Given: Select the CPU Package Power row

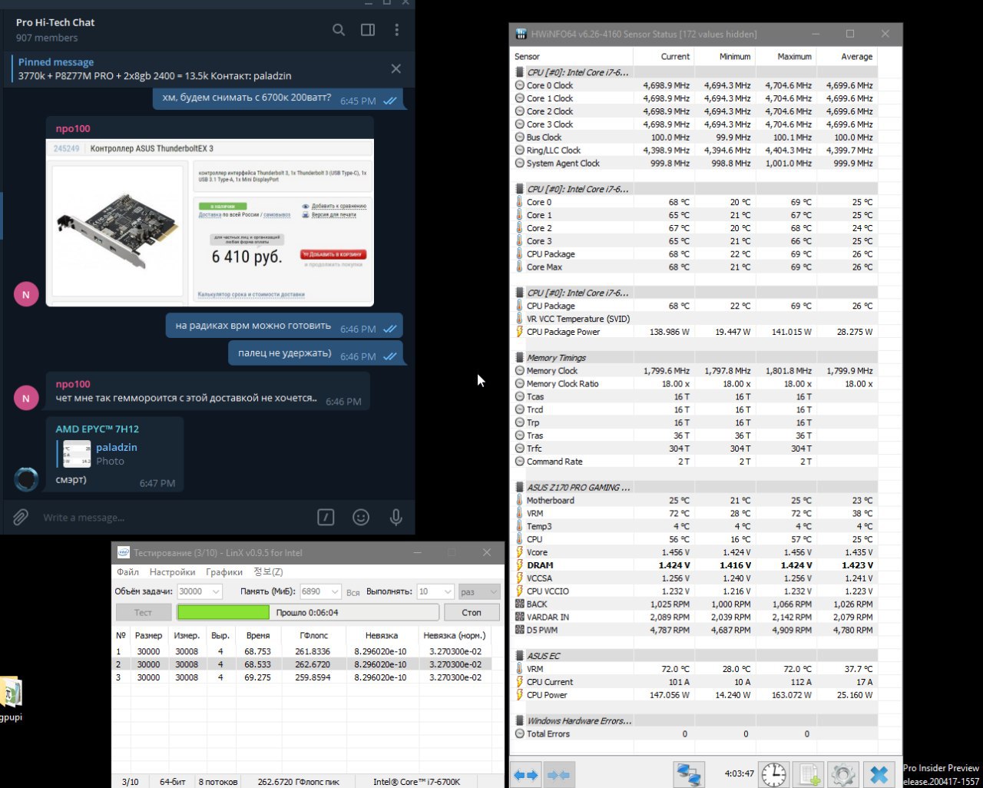Looking at the screenshot, I should (695, 332).
